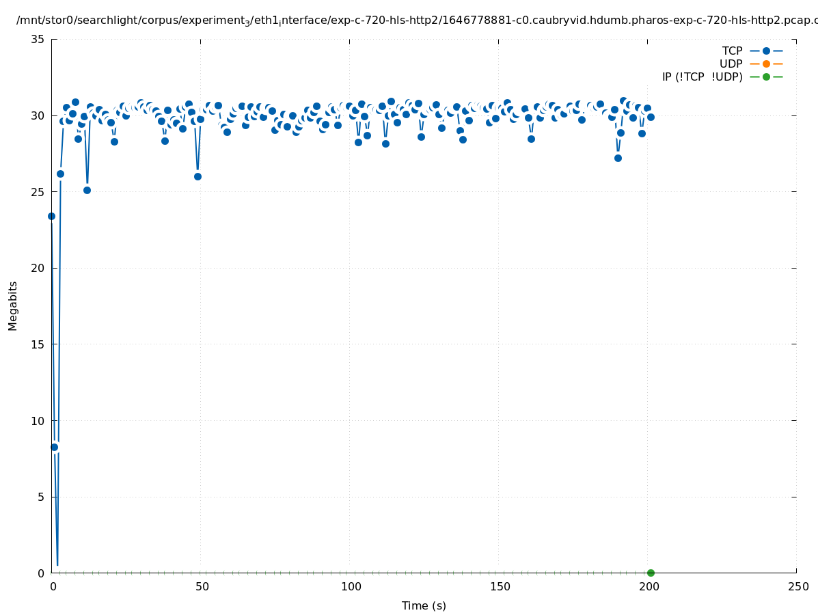This screenshot has width=818, height=615.
Task: Click the first TCP point near 23 Megabits
Action: [x=51, y=216]
